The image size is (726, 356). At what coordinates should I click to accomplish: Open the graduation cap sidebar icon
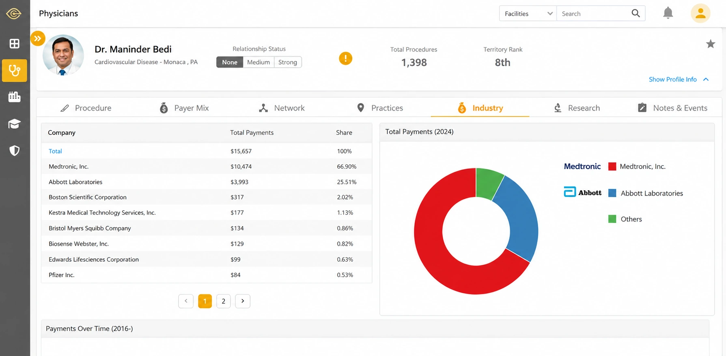click(15, 124)
